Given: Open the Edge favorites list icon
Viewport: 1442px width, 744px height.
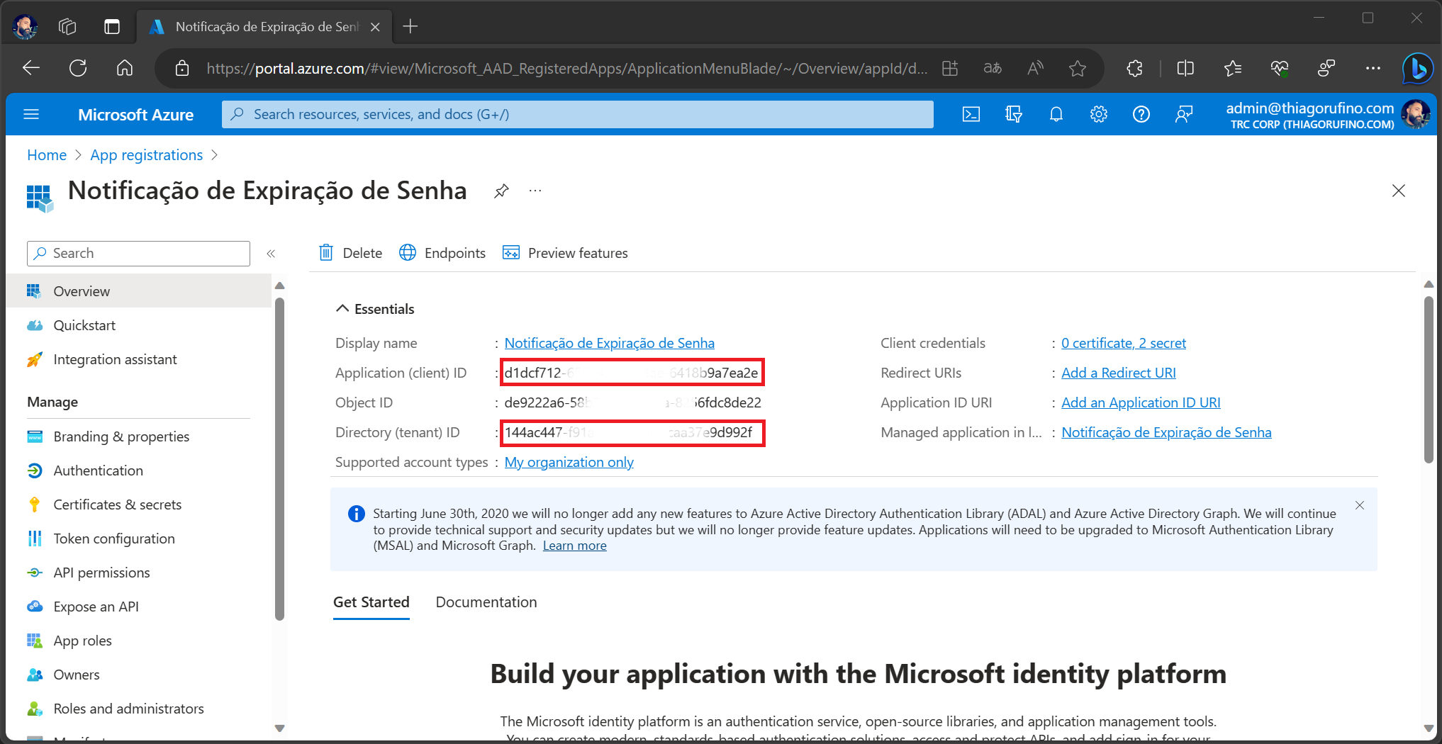Looking at the screenshot, I should 1233,68.
